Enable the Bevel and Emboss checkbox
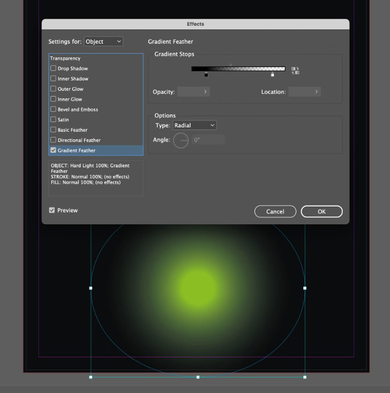Screen dimensions: 390x393 click(53, 109)
